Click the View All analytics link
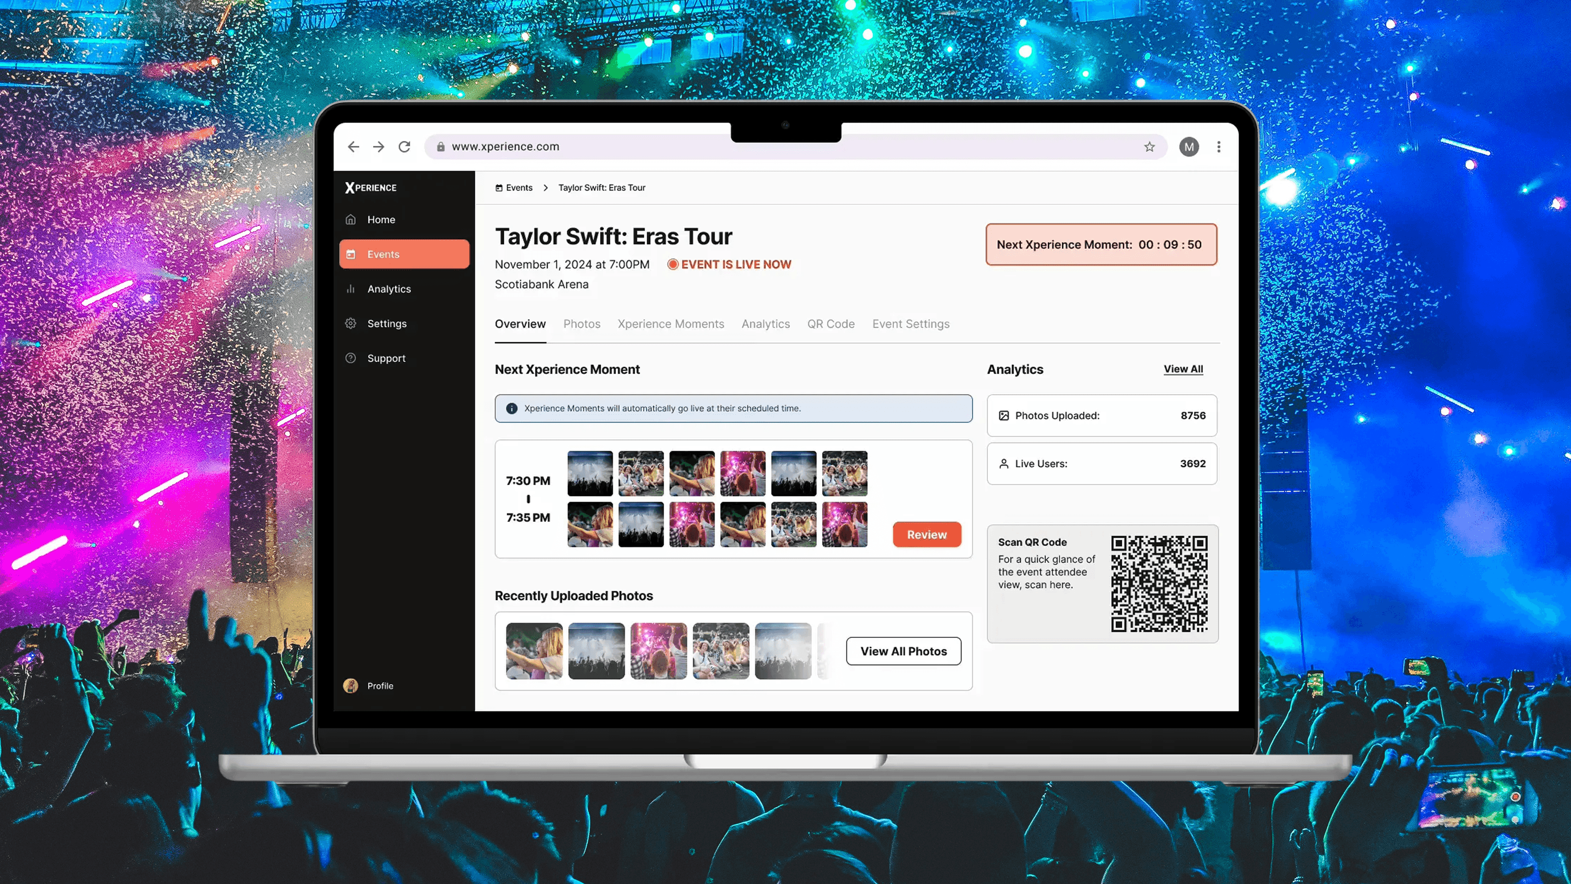This screenshot has height=884, width=1571. coord(1183,369)
